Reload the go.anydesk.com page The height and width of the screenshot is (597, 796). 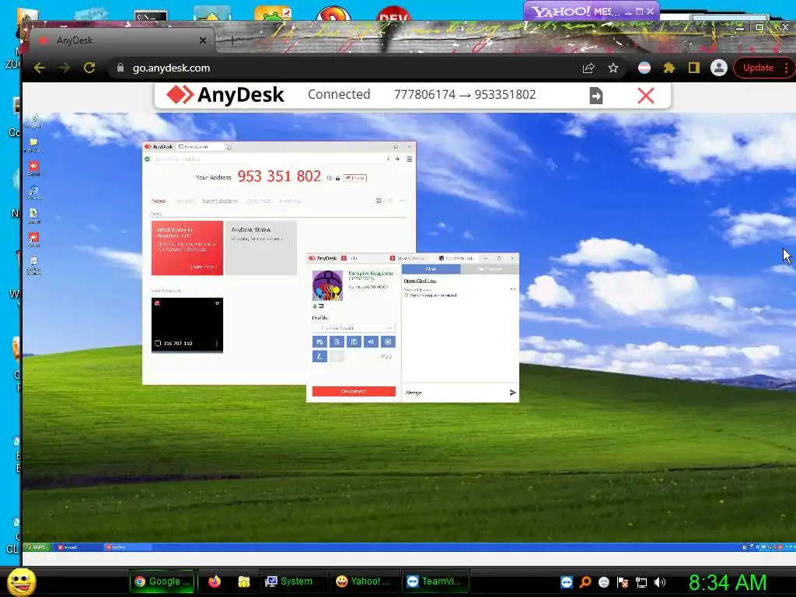point(89,68)
